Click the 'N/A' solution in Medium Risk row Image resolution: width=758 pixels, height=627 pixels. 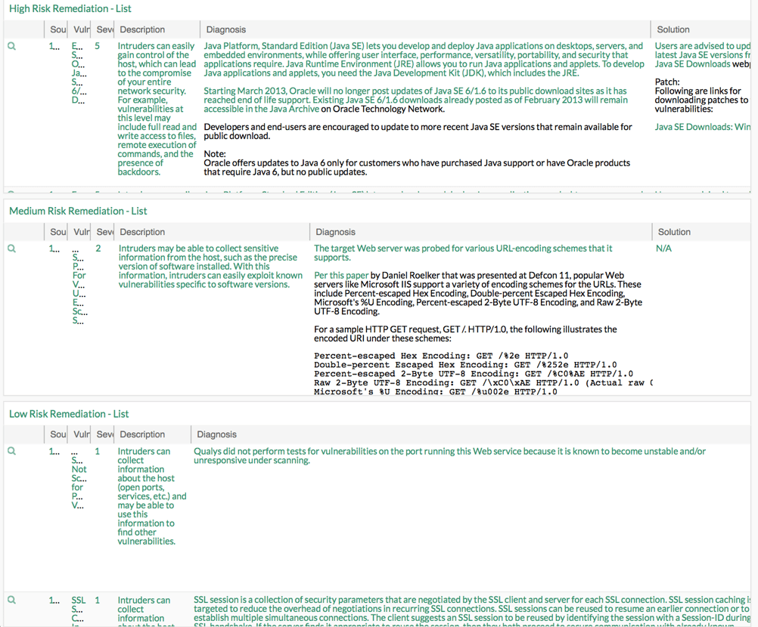click(663, 249)
